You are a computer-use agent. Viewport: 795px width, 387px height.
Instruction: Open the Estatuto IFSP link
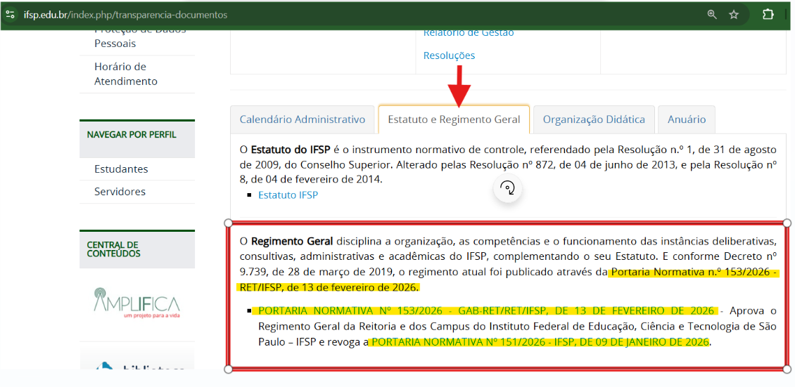[288, 195]
